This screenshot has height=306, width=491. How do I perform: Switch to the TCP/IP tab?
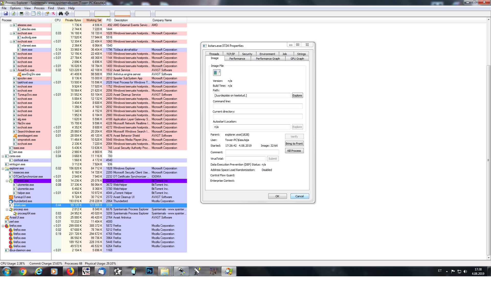231,54
